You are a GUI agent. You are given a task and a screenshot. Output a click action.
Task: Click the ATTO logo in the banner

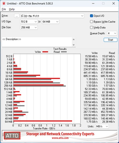(12, 136)
